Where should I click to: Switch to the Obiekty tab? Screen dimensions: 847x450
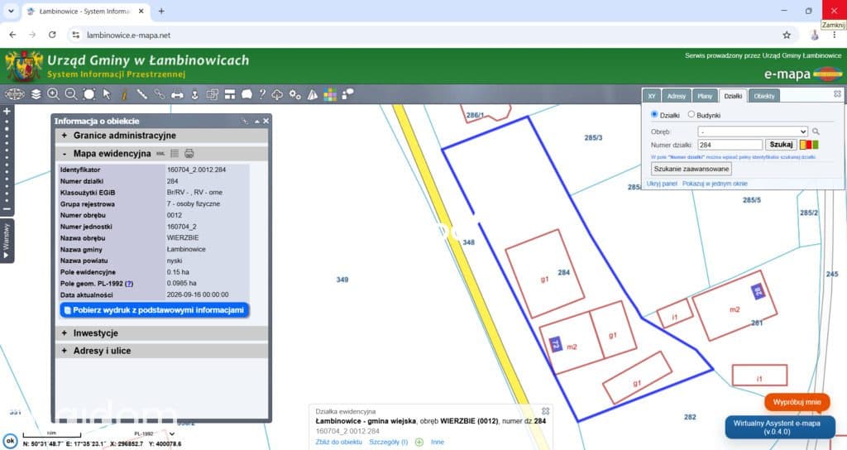[763, 96]
